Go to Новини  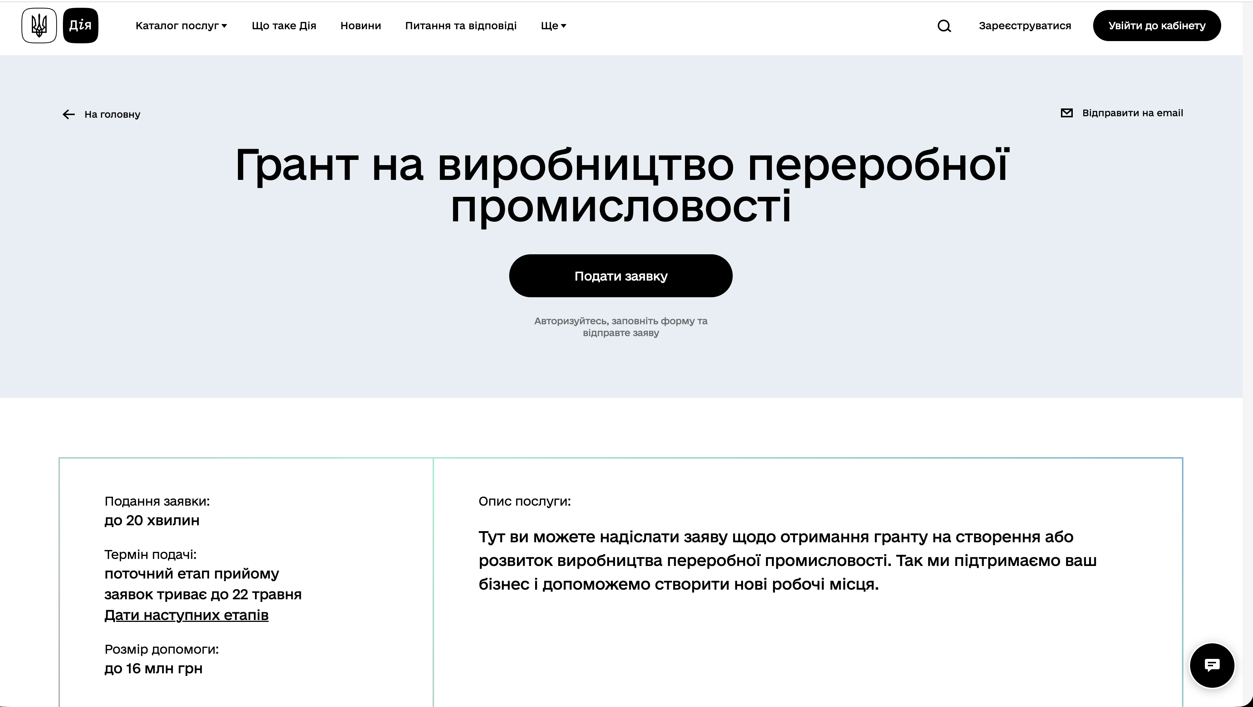point(360,26)
